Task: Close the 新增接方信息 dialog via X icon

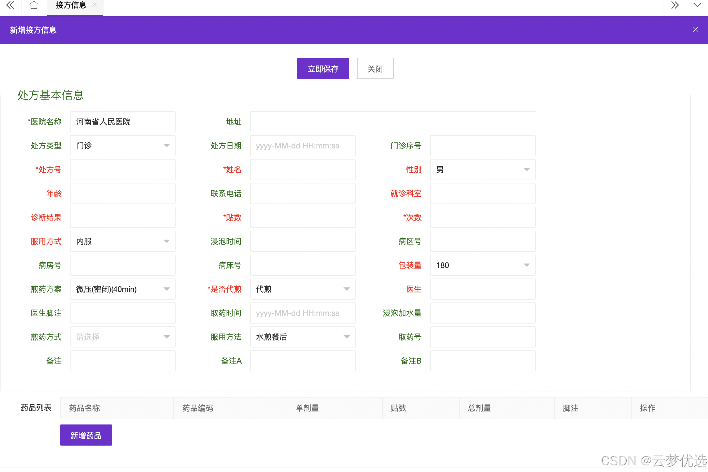Action: click(695, 29)
